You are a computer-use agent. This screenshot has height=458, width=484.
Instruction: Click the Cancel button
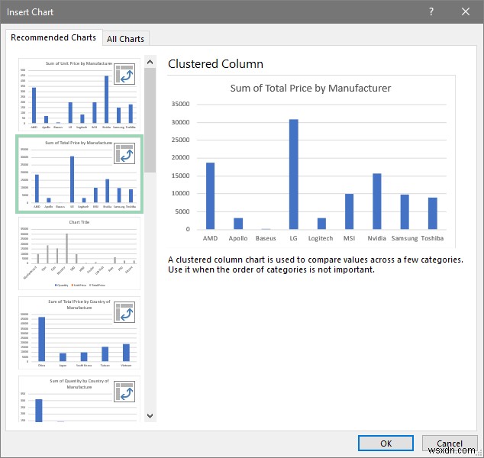(450, 443)
